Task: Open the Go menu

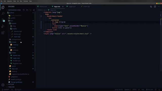Action: pos(18,1)
